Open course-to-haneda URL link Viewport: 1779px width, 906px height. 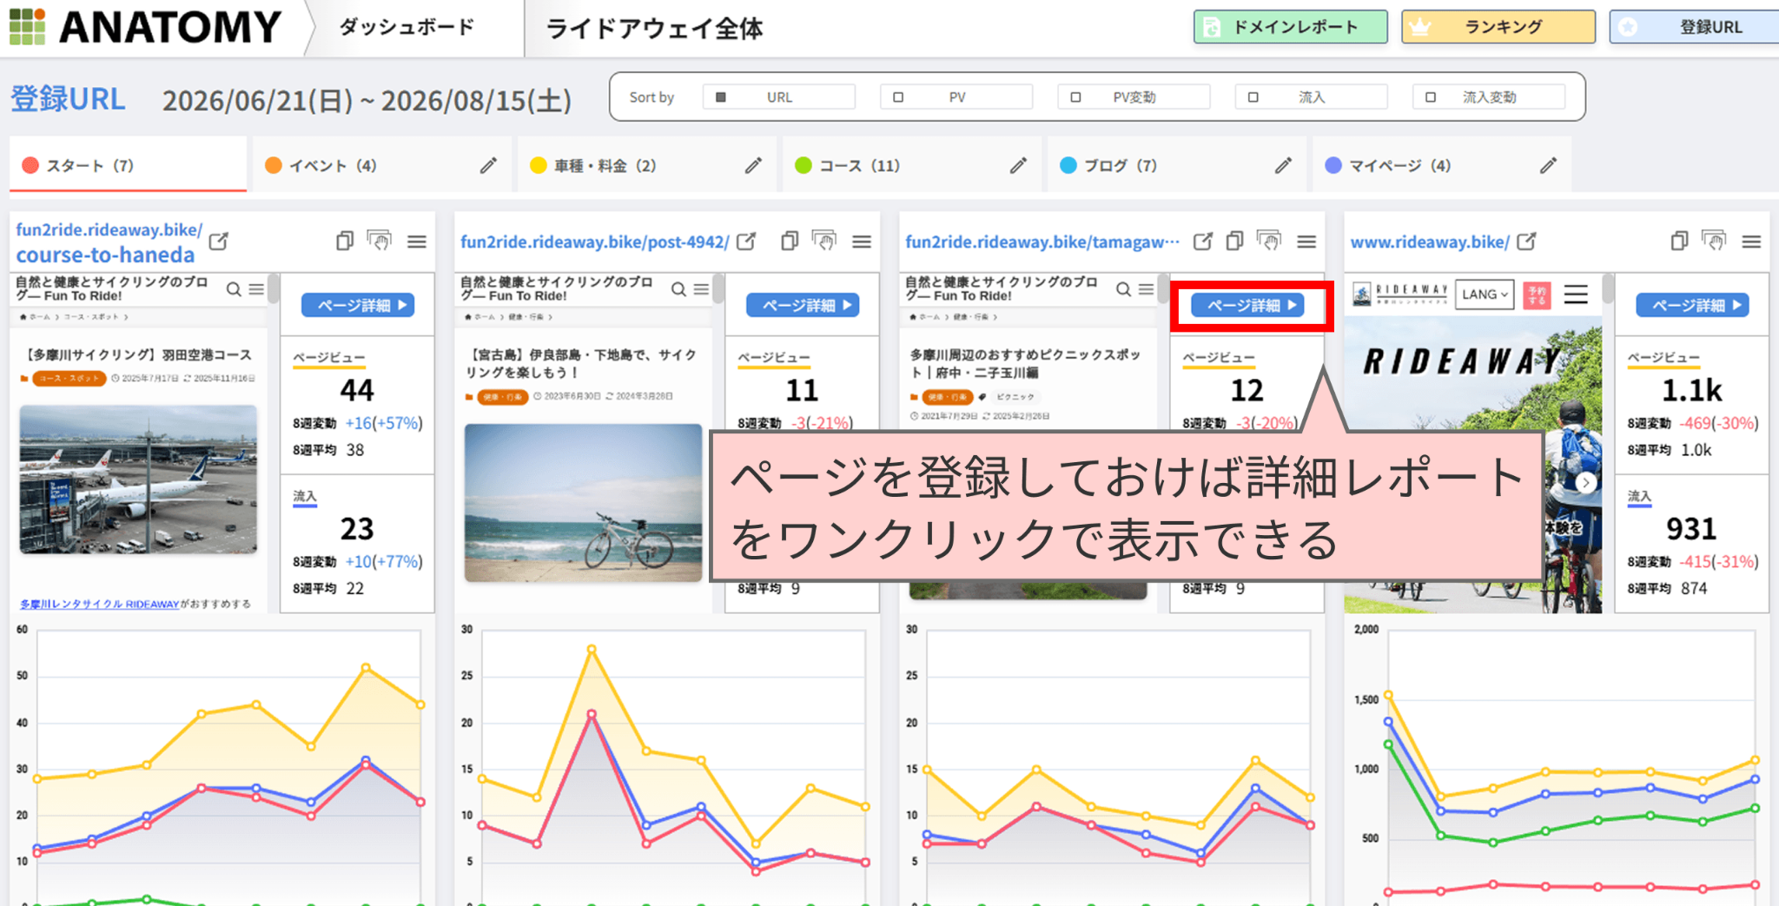[109, 242]
